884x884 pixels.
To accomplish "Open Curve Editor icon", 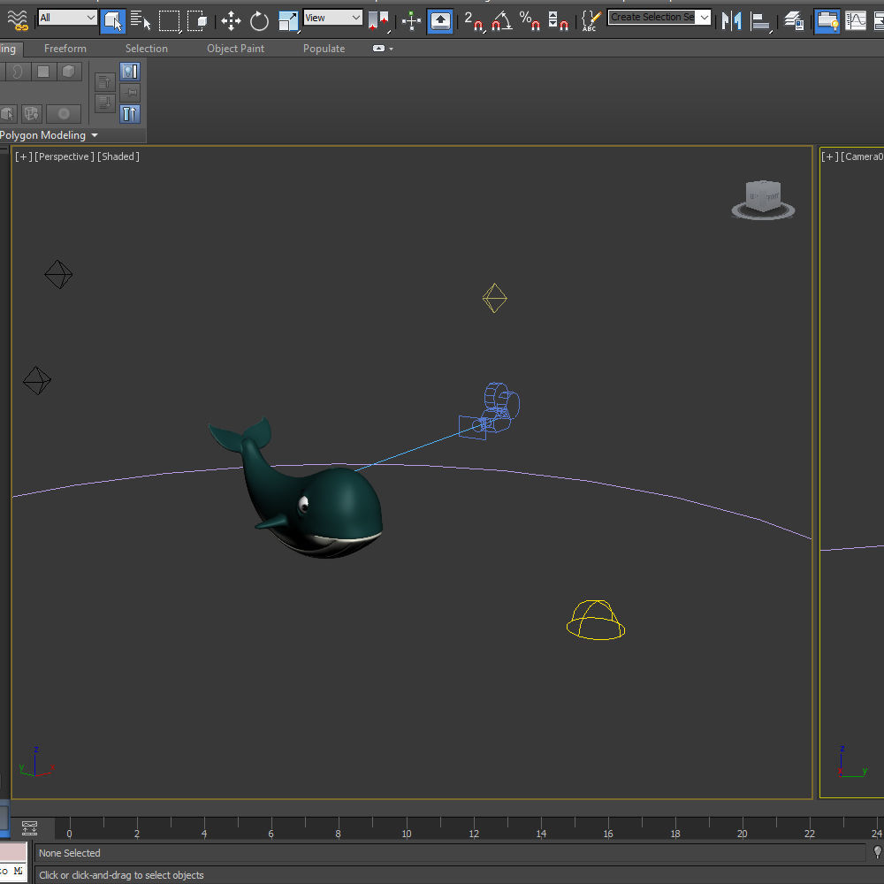I will (855, 21).
